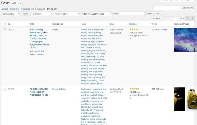Check the box for post 19570
Image resolution: width=197 pixels, height=125 pixels.
click(4, 89)
